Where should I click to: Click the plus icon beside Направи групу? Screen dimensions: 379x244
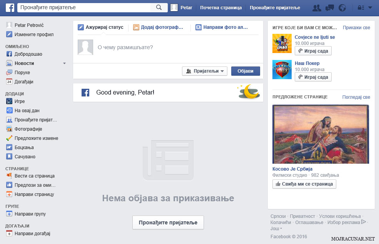coord(9,214)
